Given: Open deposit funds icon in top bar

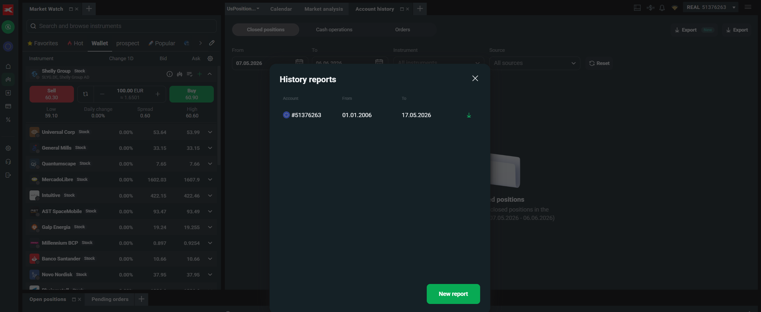Looking at the screenshot, I should pos(650,8).
